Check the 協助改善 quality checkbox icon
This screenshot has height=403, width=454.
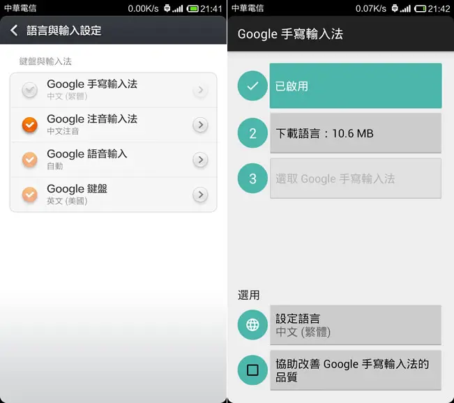252,370
